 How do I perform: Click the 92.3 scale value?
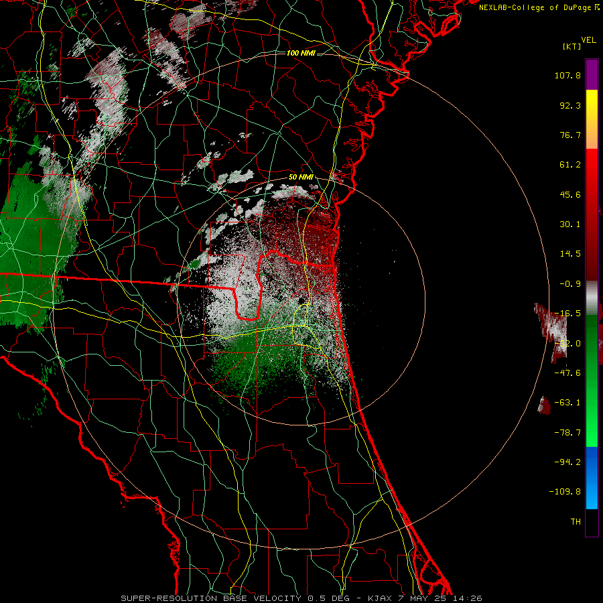coord(570,105)
